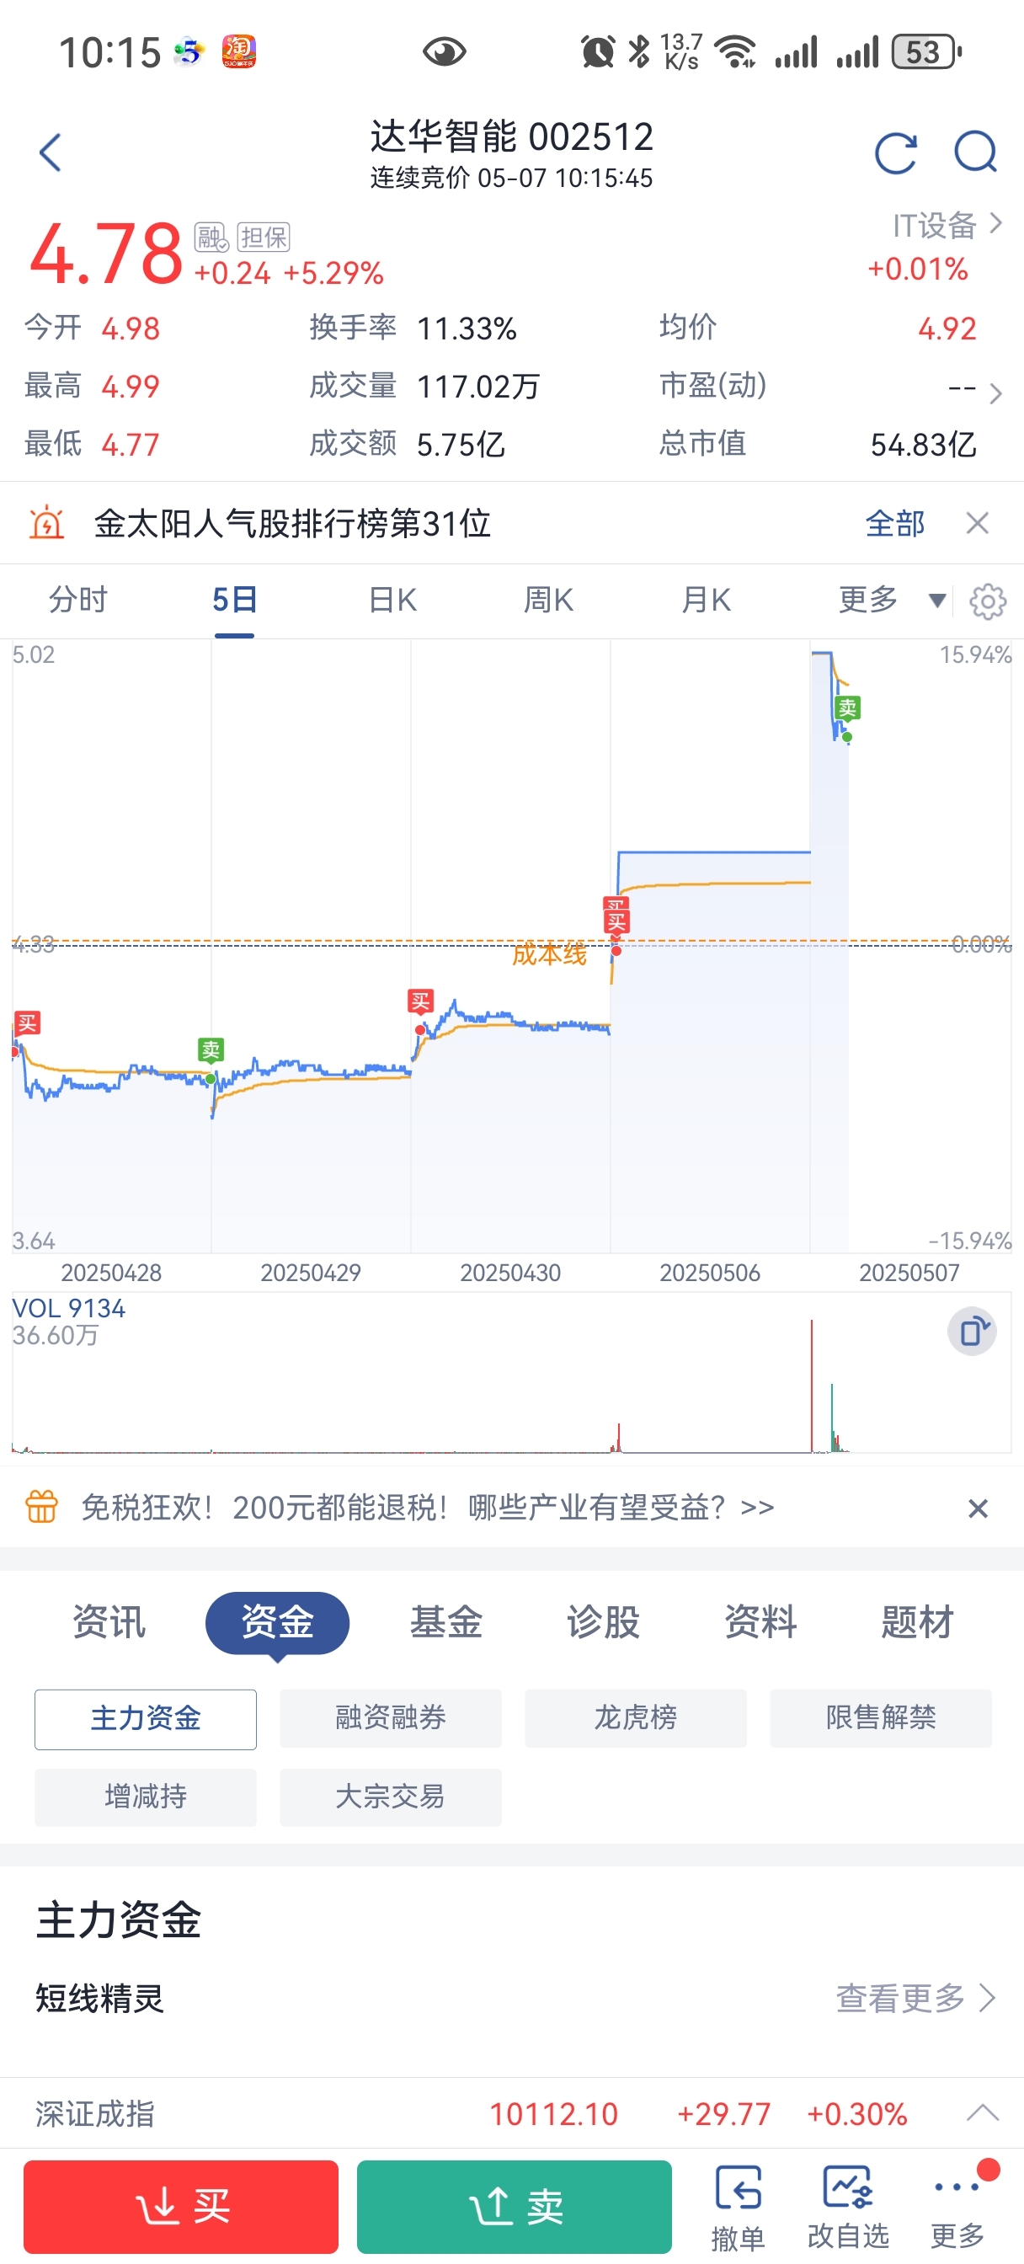The height and width of the screenshot is (2264, 1024).
Task: Switch to the 诊股 tab
Action: coord(603,1621)
